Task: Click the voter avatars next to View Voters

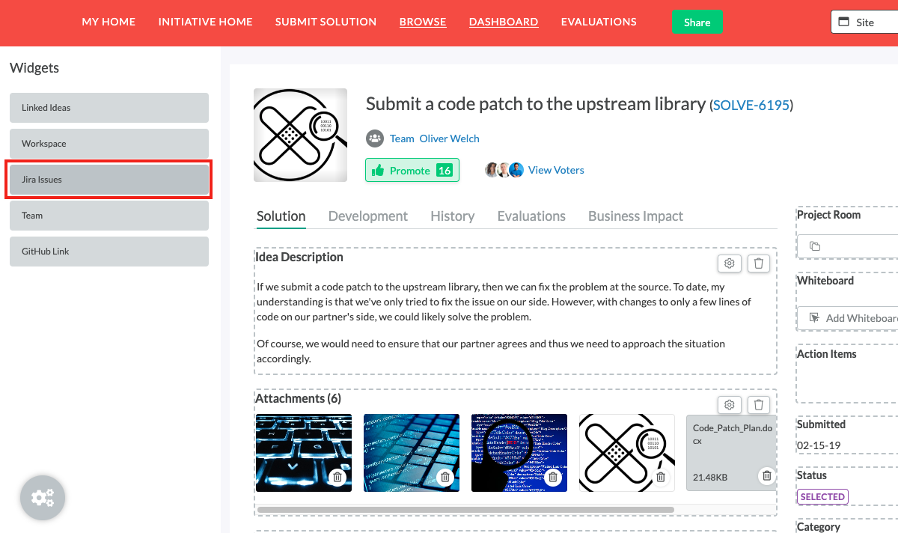Action: click(504, 170)
